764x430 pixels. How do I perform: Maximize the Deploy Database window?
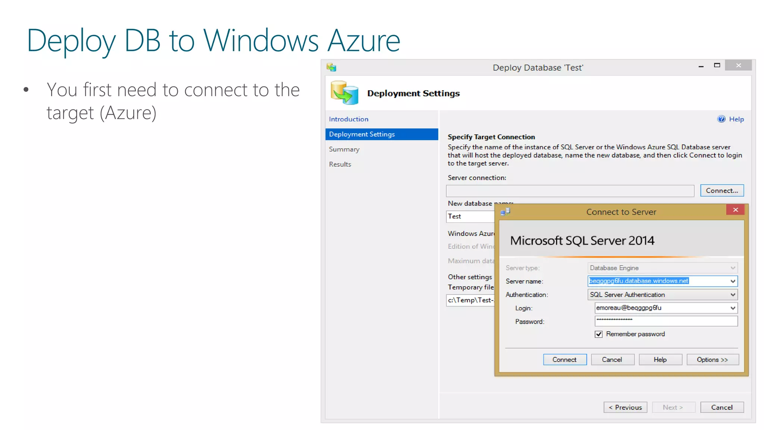717,65
